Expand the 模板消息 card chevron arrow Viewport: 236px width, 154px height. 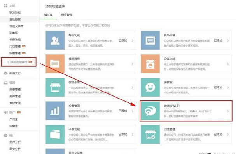pos(133,64)
